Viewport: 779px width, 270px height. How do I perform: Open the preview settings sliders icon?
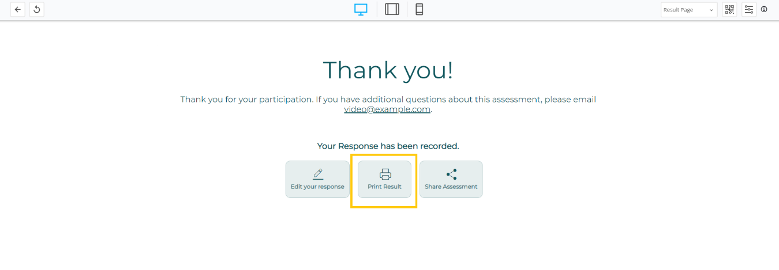click(x=748, y=9)
